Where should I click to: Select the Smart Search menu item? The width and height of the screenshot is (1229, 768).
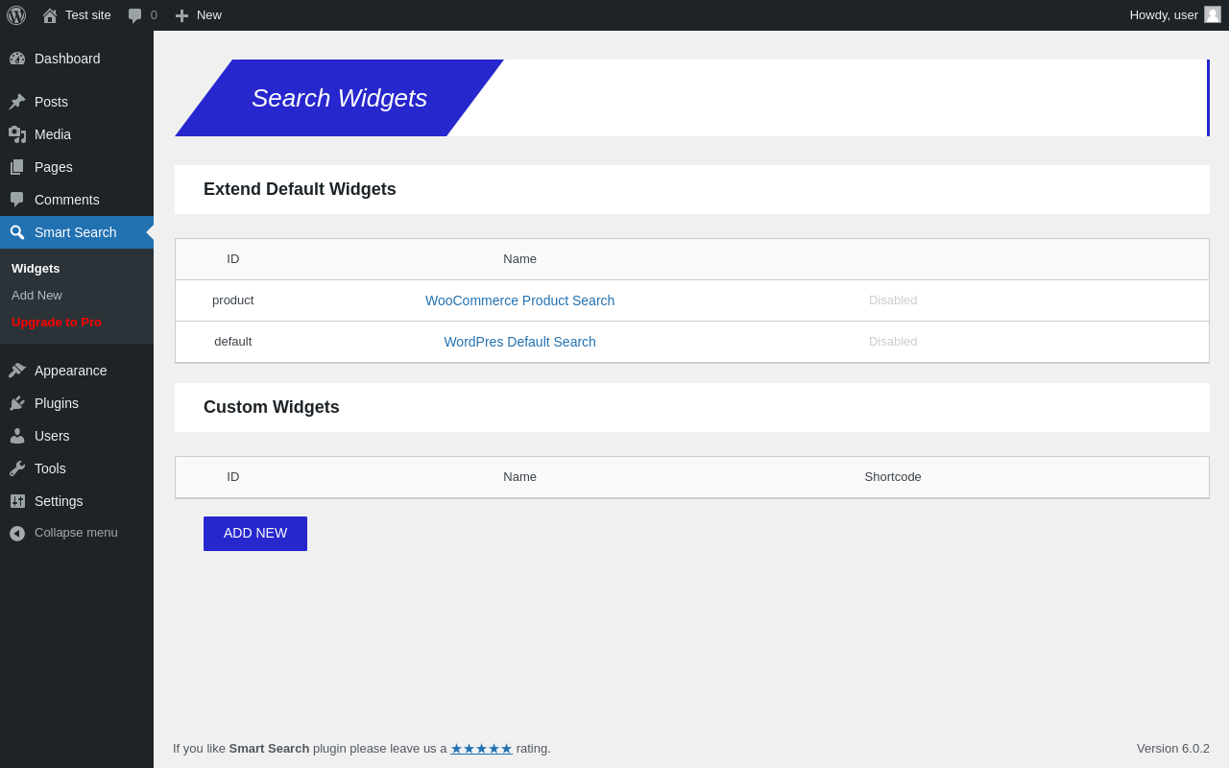(x=77, y=232)
